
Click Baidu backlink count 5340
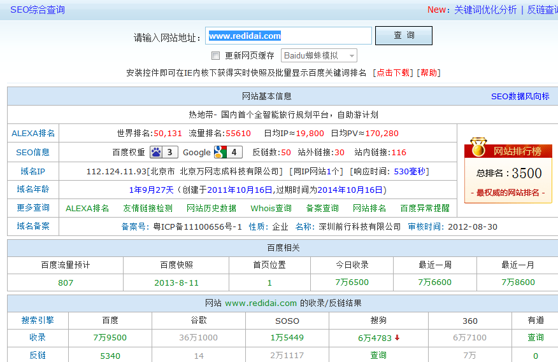tap(110, 356)
